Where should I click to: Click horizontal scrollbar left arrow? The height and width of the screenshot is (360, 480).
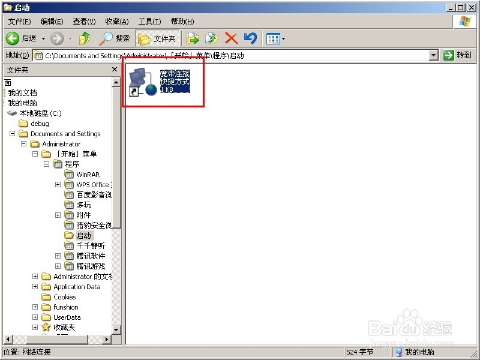(8, 339)
